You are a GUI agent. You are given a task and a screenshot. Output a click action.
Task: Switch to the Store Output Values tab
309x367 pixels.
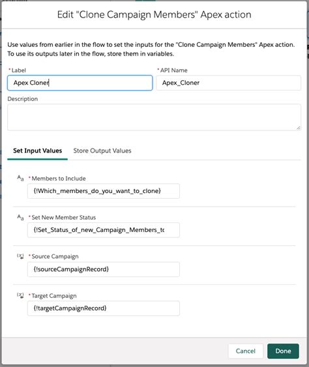tap(102, 151)
